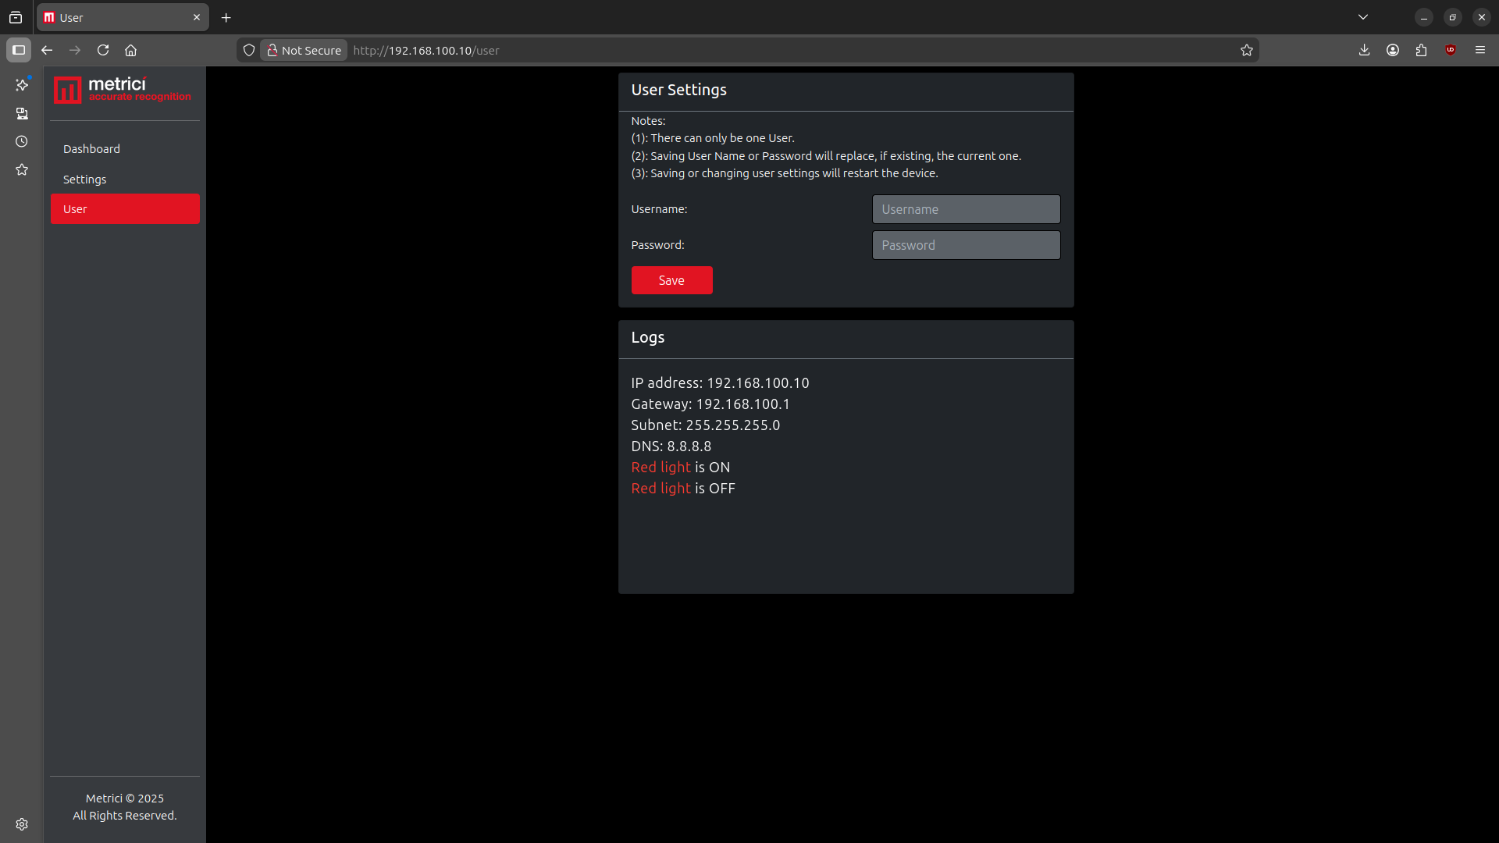This screenshot has width=1499, height=843.
Task: Open the Settings page in sidebar
Action: (125, 180)
